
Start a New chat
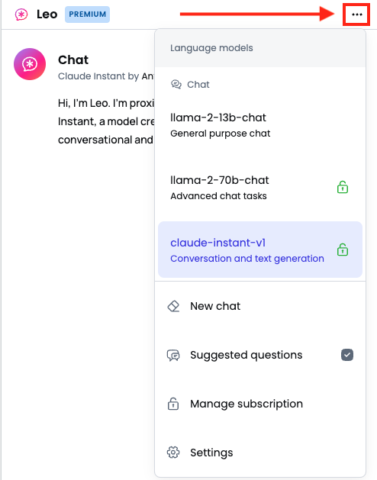[x=260, y=306]
